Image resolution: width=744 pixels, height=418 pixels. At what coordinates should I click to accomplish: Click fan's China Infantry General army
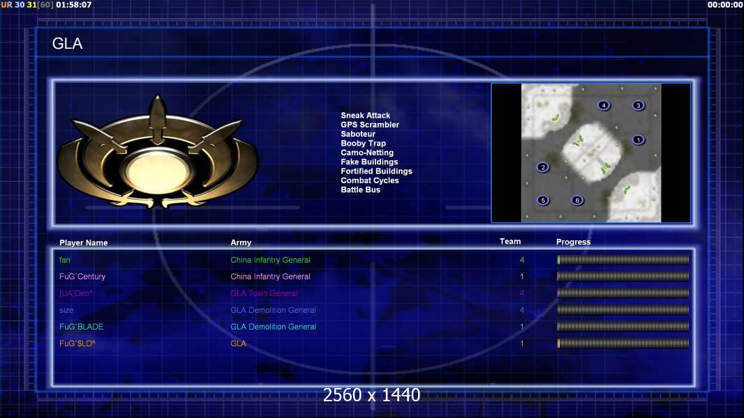pyautogui.click(x=271, y=260)
